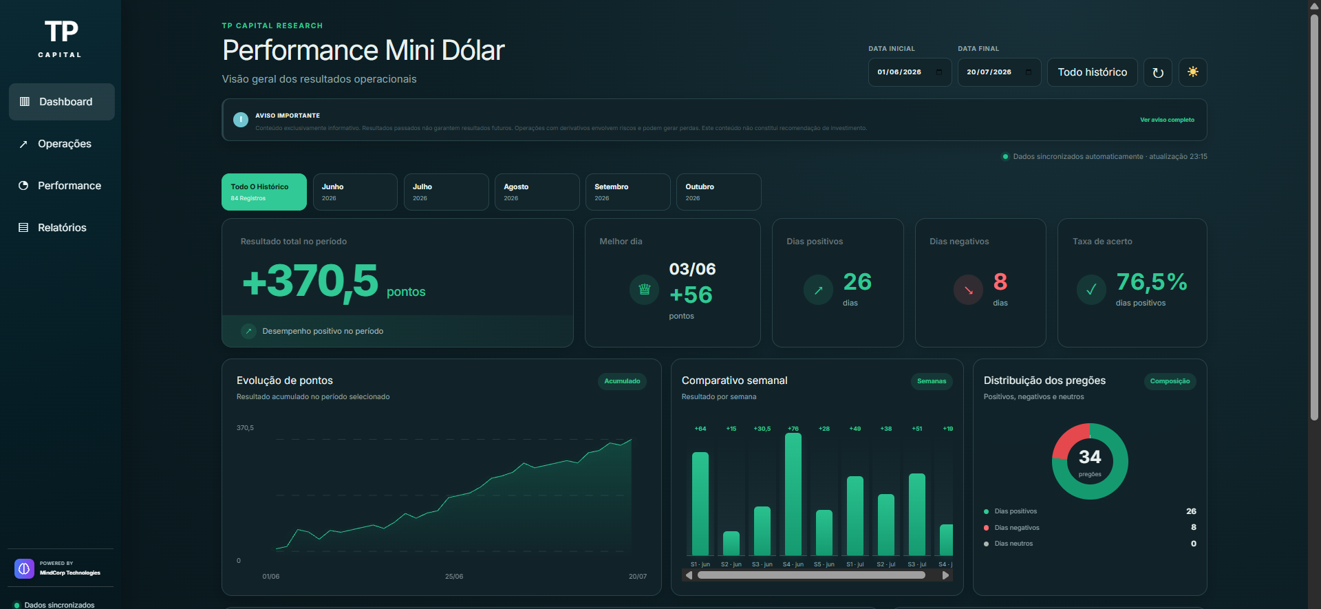Open Relatórios in sidebar
Screen dimensions: 1321x609
(x=62, y=228)
